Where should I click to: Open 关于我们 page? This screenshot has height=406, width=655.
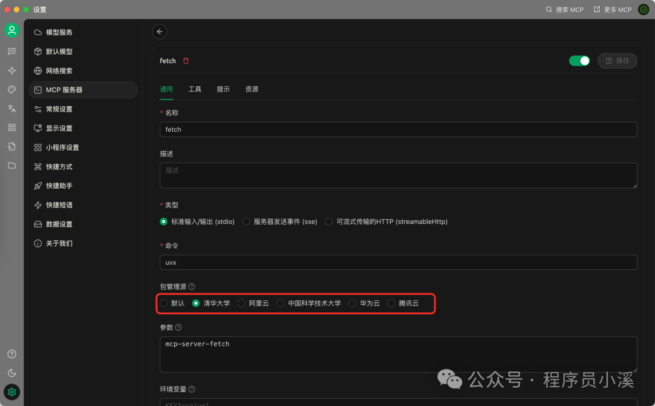click(82, 243)
